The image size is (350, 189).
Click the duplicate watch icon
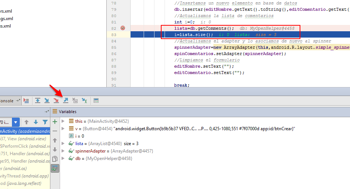[x=55, y=159]
